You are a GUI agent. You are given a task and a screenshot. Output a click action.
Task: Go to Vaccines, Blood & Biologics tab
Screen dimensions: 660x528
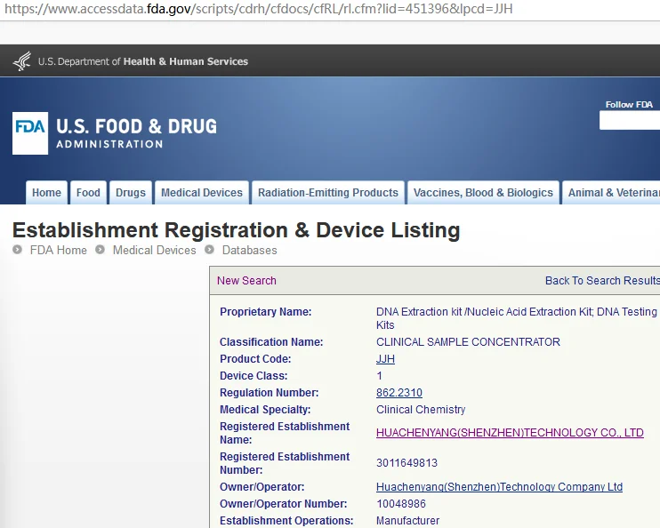[x=483, y=193]
